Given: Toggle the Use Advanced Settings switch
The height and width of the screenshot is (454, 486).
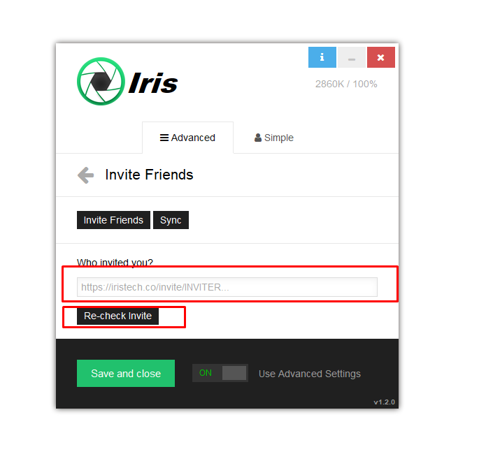Looking at the screenshot, I should click(x=220, y=373).
